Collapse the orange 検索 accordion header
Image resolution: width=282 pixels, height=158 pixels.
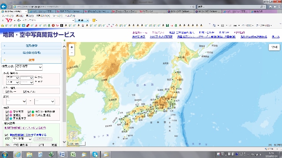click(x=31, y=60)
